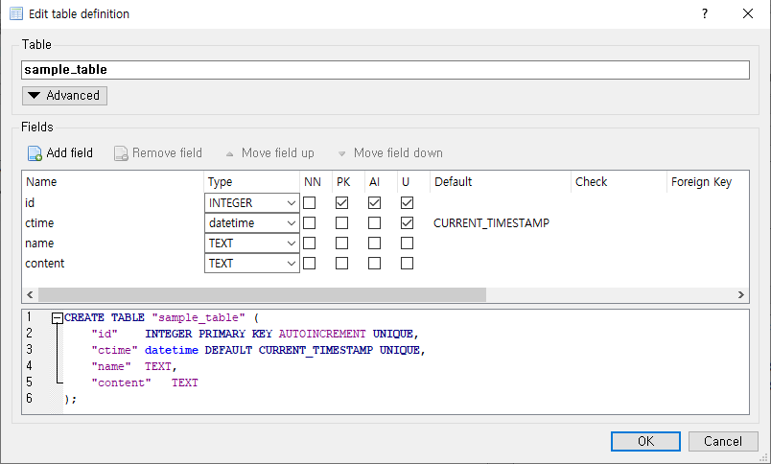Click the Type column header
This screenshot has height=464, width=771.
pos(252,182)
